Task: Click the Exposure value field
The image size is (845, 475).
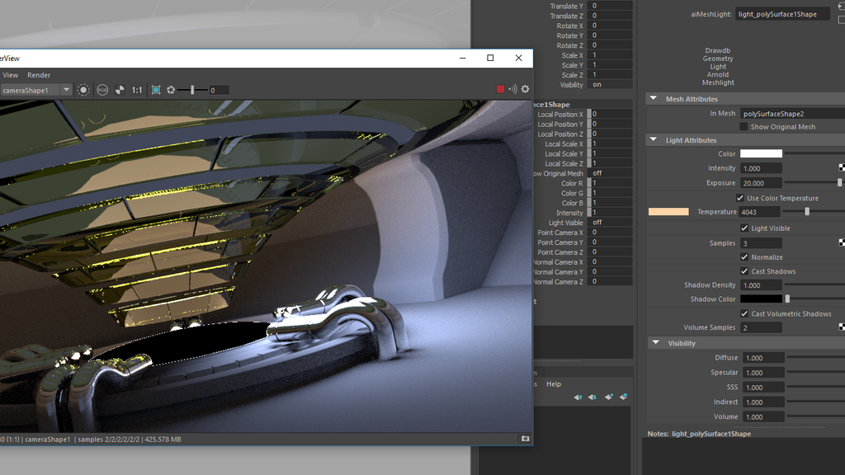Action: (x=761, y=183)
